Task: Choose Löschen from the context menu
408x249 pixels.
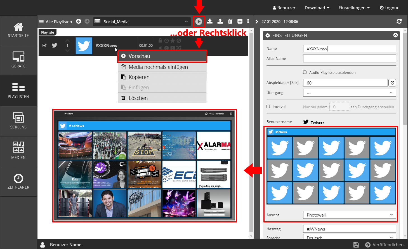Action: [162, 98]
